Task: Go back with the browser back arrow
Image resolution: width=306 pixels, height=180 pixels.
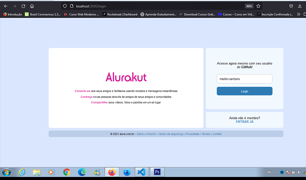Action: 6,6
